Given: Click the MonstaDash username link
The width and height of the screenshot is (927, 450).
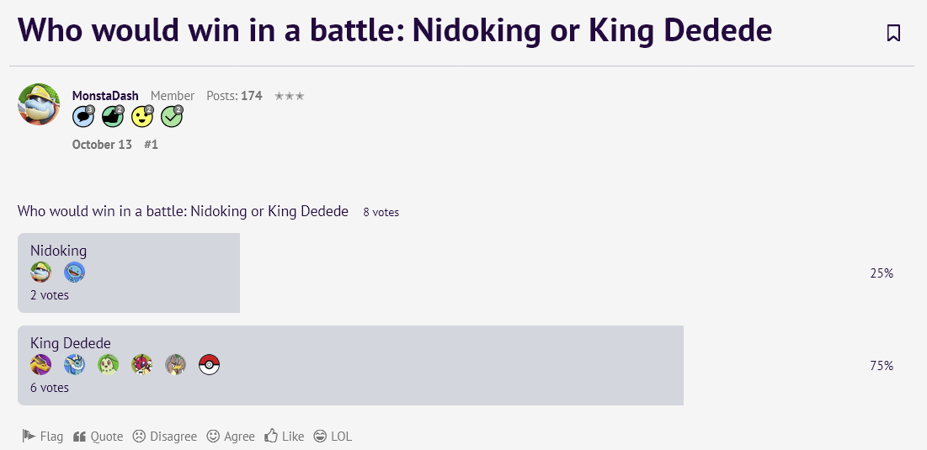Looking at the screenshot, I should point(105,96).
